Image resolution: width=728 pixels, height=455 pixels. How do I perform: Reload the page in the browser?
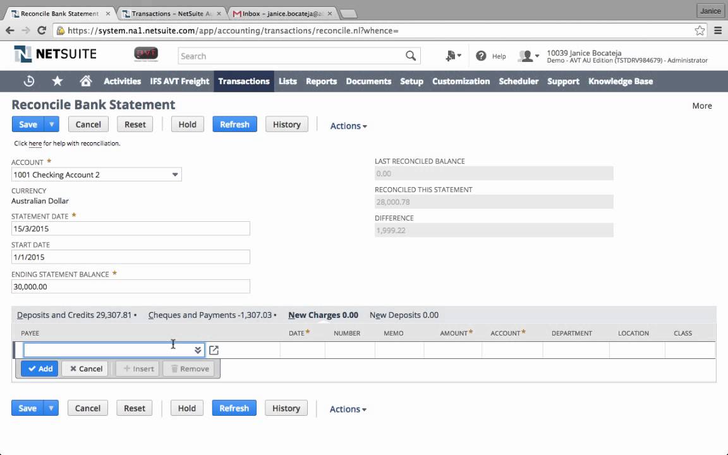coord(42,30)
